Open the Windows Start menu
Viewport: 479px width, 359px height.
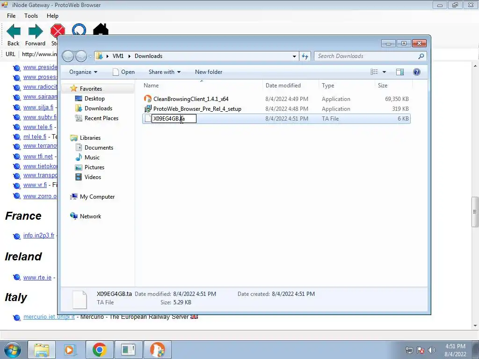(x=12, y=350)
